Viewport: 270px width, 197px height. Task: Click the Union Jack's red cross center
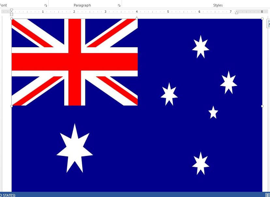point(75,62)
